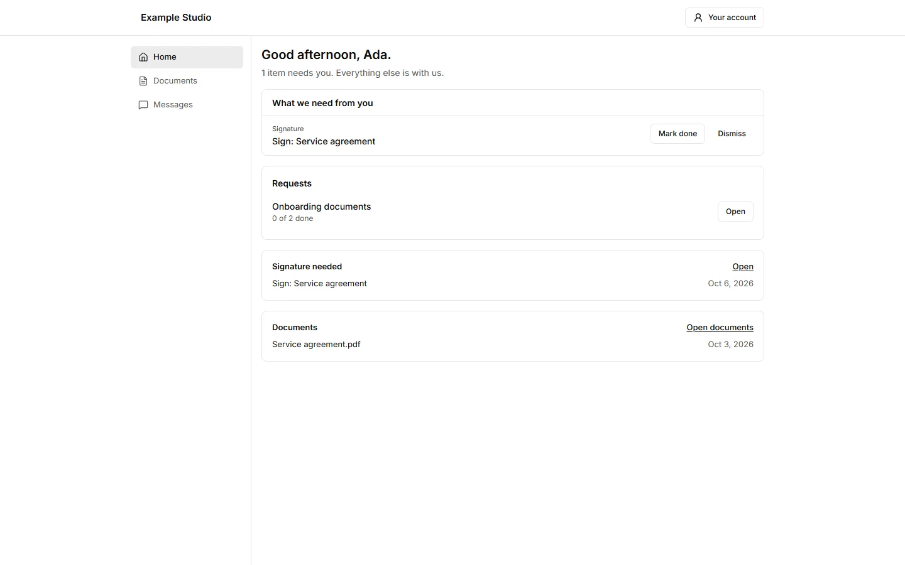Dismiss the signature request
The image size is (905, 565).
tap(732, 134)
